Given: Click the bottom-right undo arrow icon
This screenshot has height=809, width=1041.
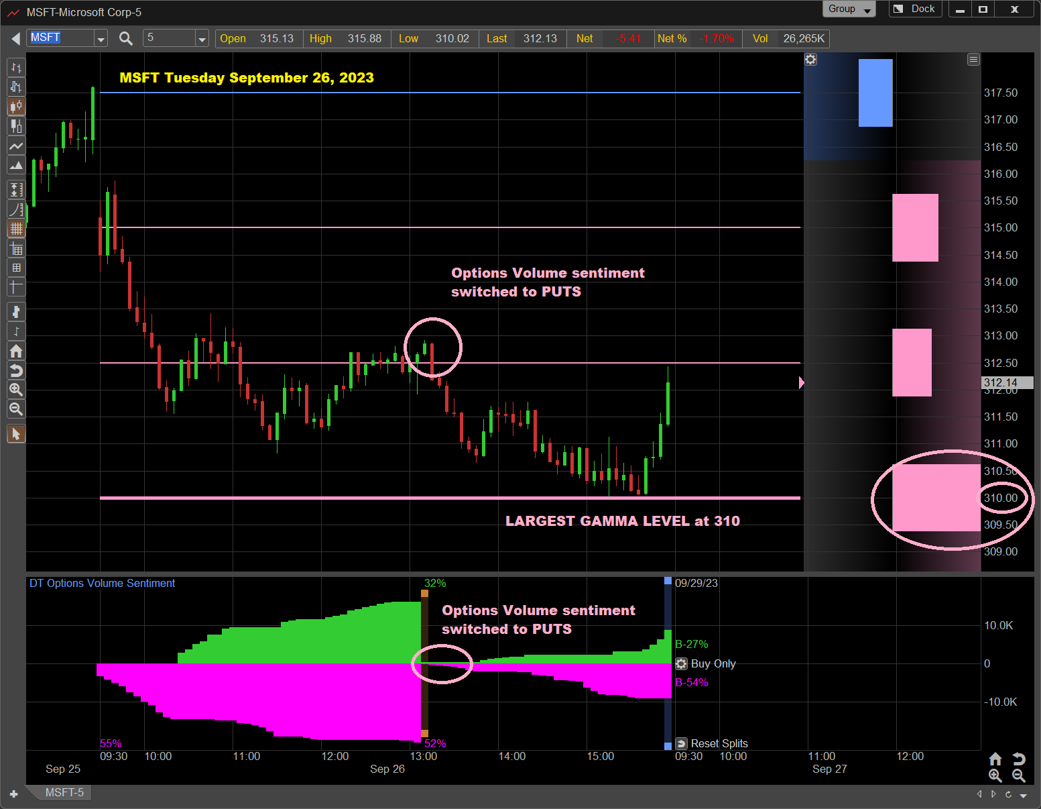Looking at the screenshot, I should point(1019,759).
